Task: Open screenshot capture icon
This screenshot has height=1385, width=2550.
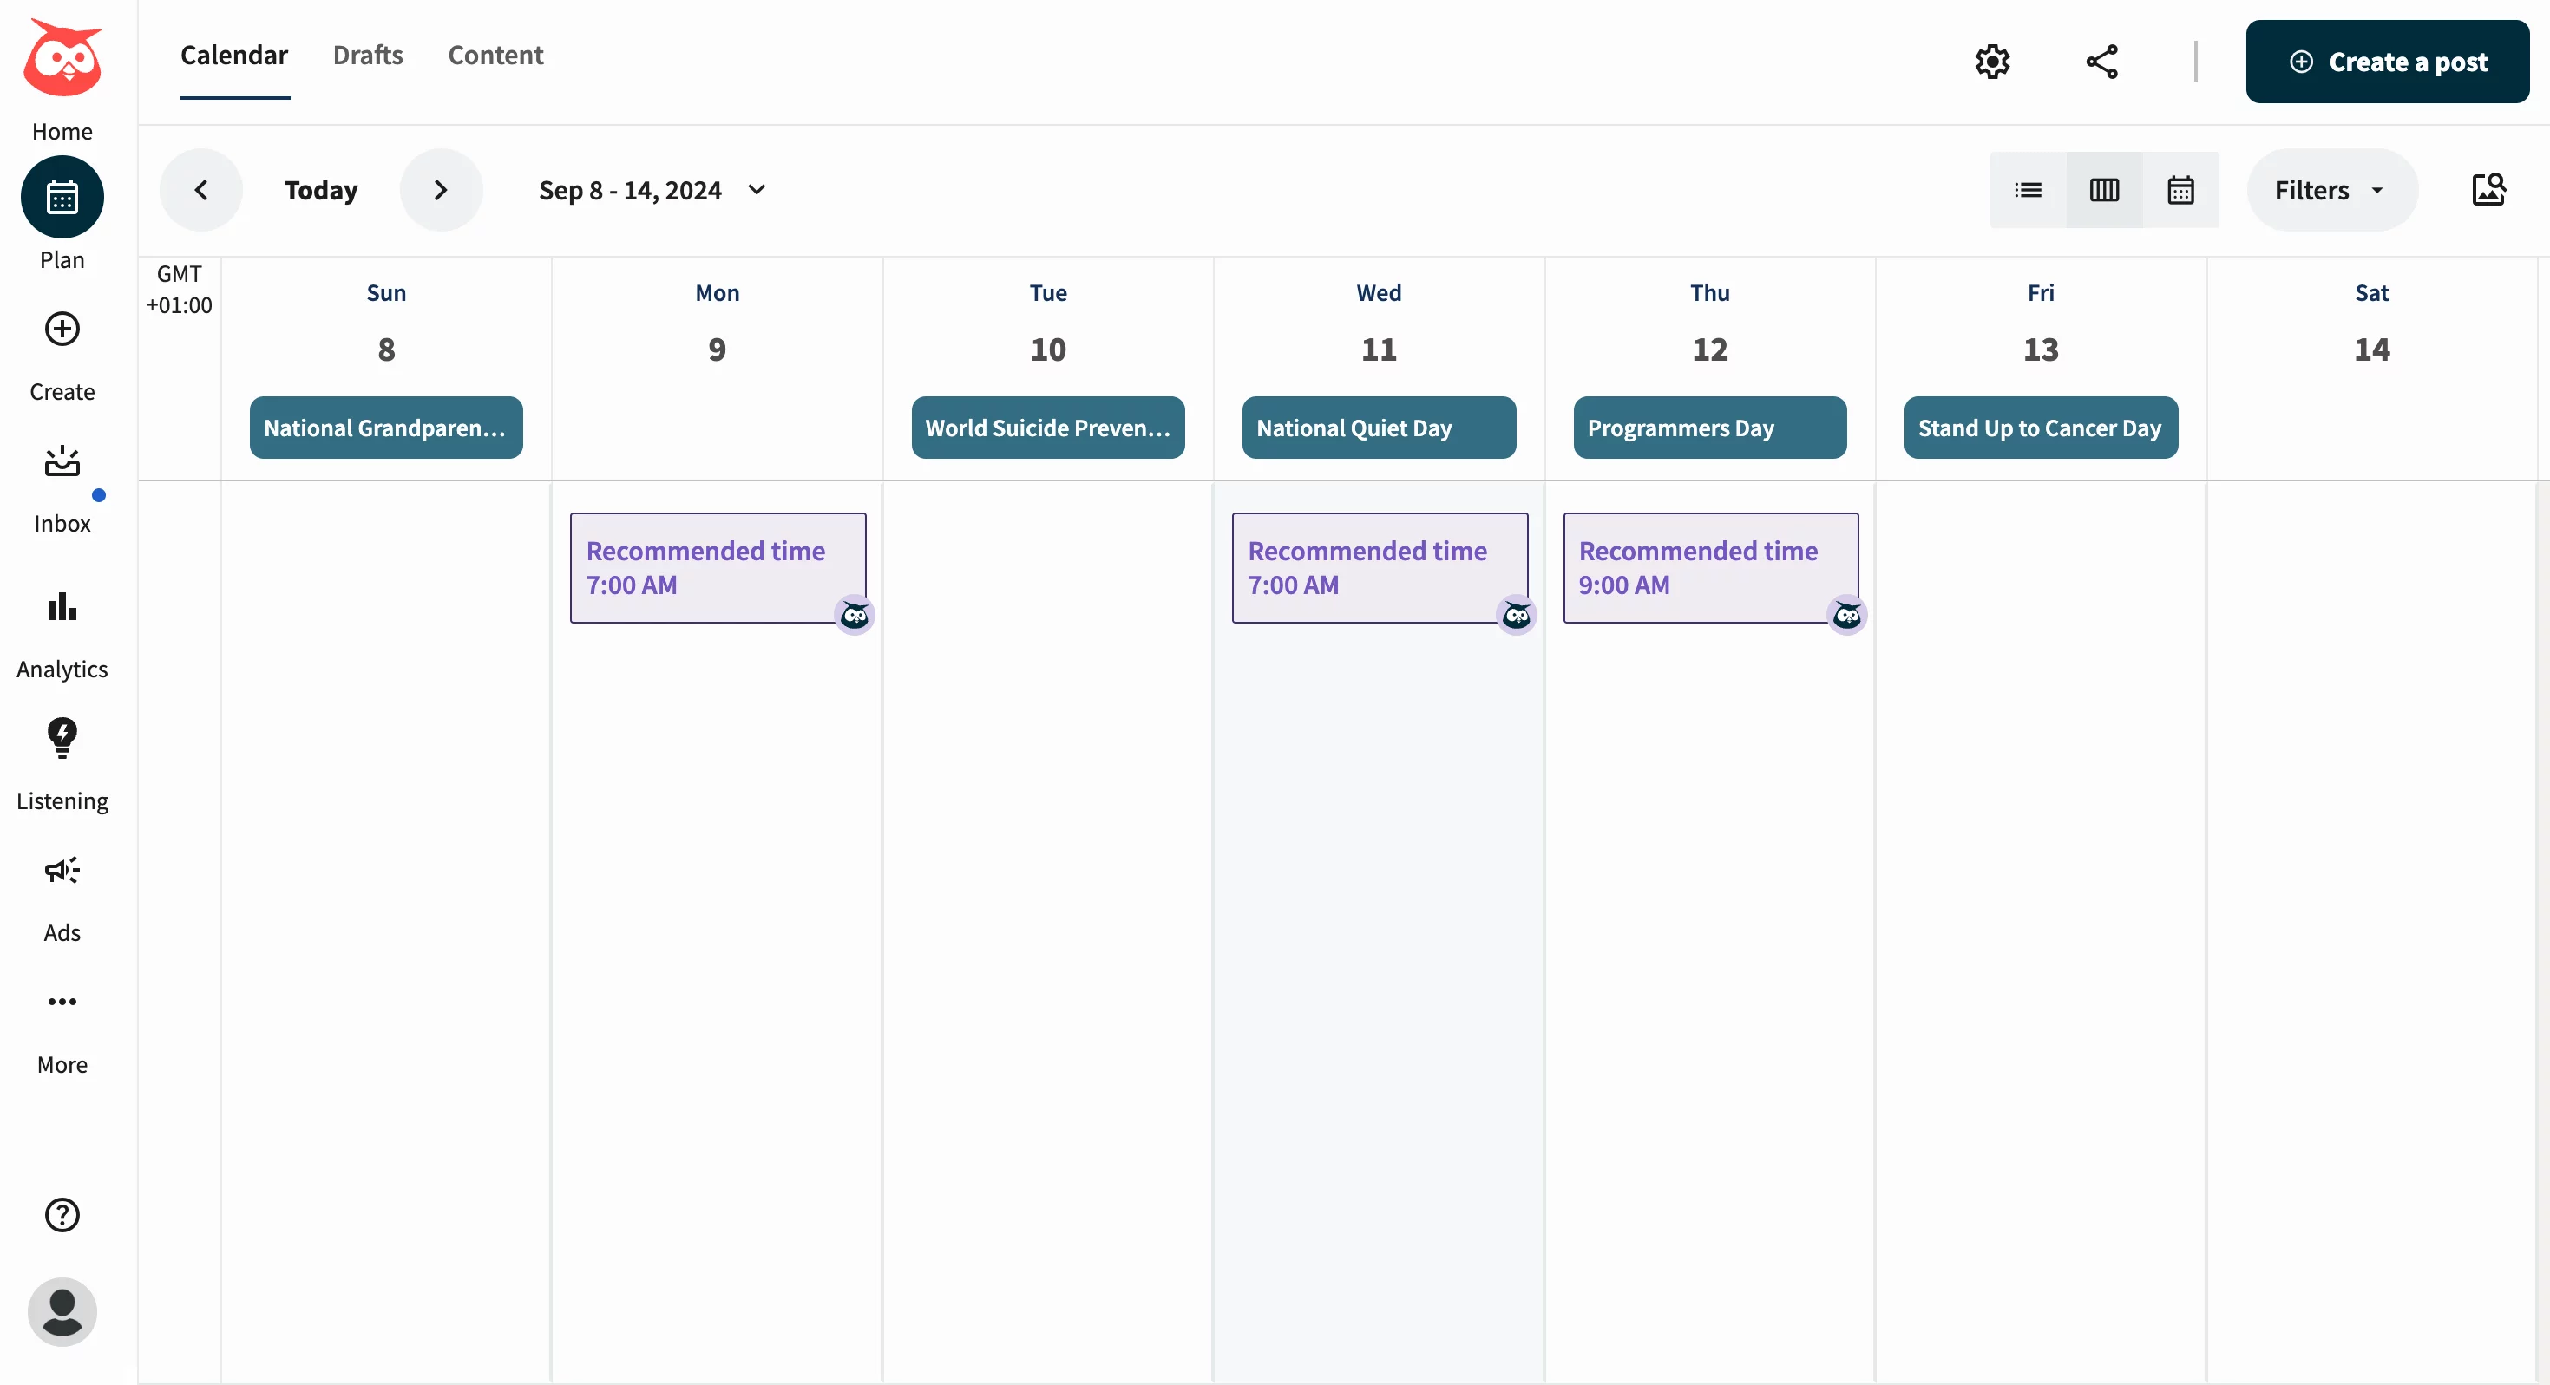Action: (x=2488, y=189)
